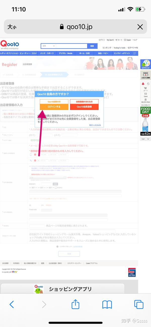Click the 検索 search button

92,46
